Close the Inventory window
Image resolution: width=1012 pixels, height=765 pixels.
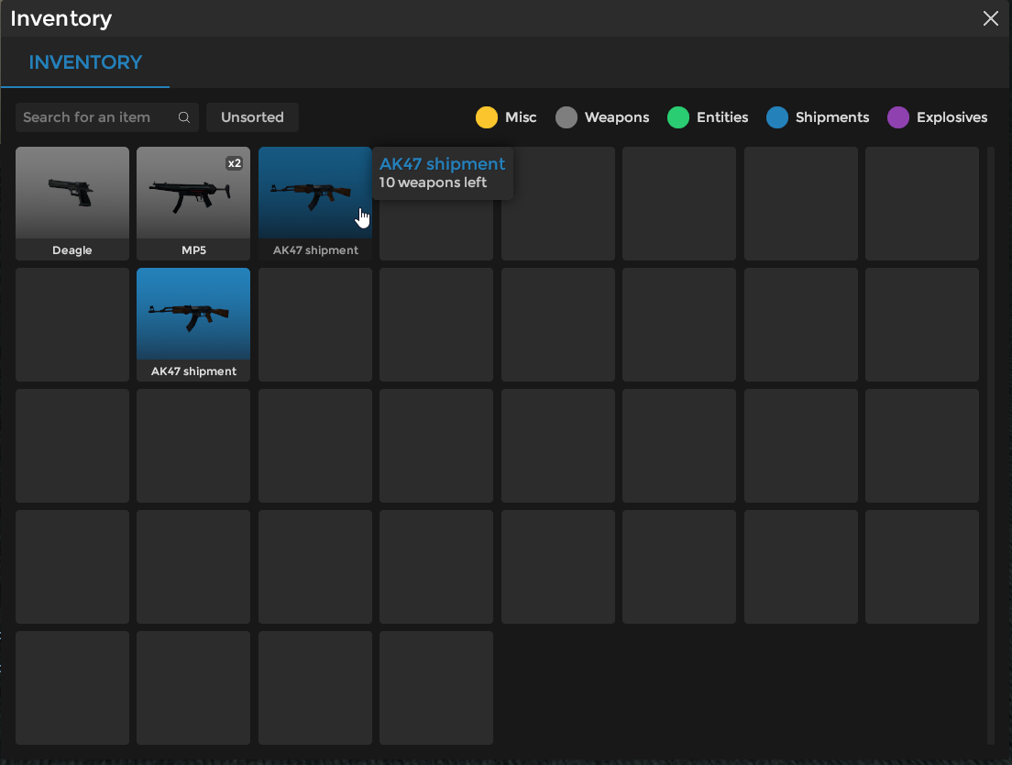[991, 18]
